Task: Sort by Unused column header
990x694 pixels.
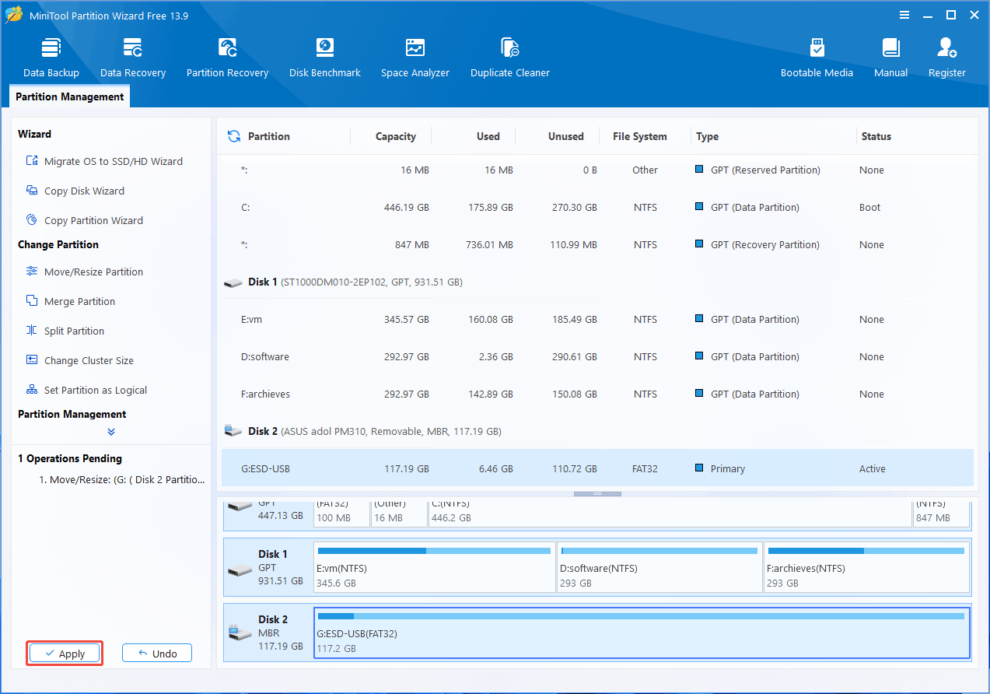Action: (565, 136)
